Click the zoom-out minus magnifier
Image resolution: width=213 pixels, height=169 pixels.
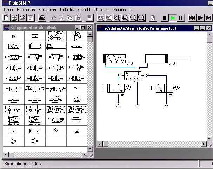pyautogui.click(x=141, y=18)
